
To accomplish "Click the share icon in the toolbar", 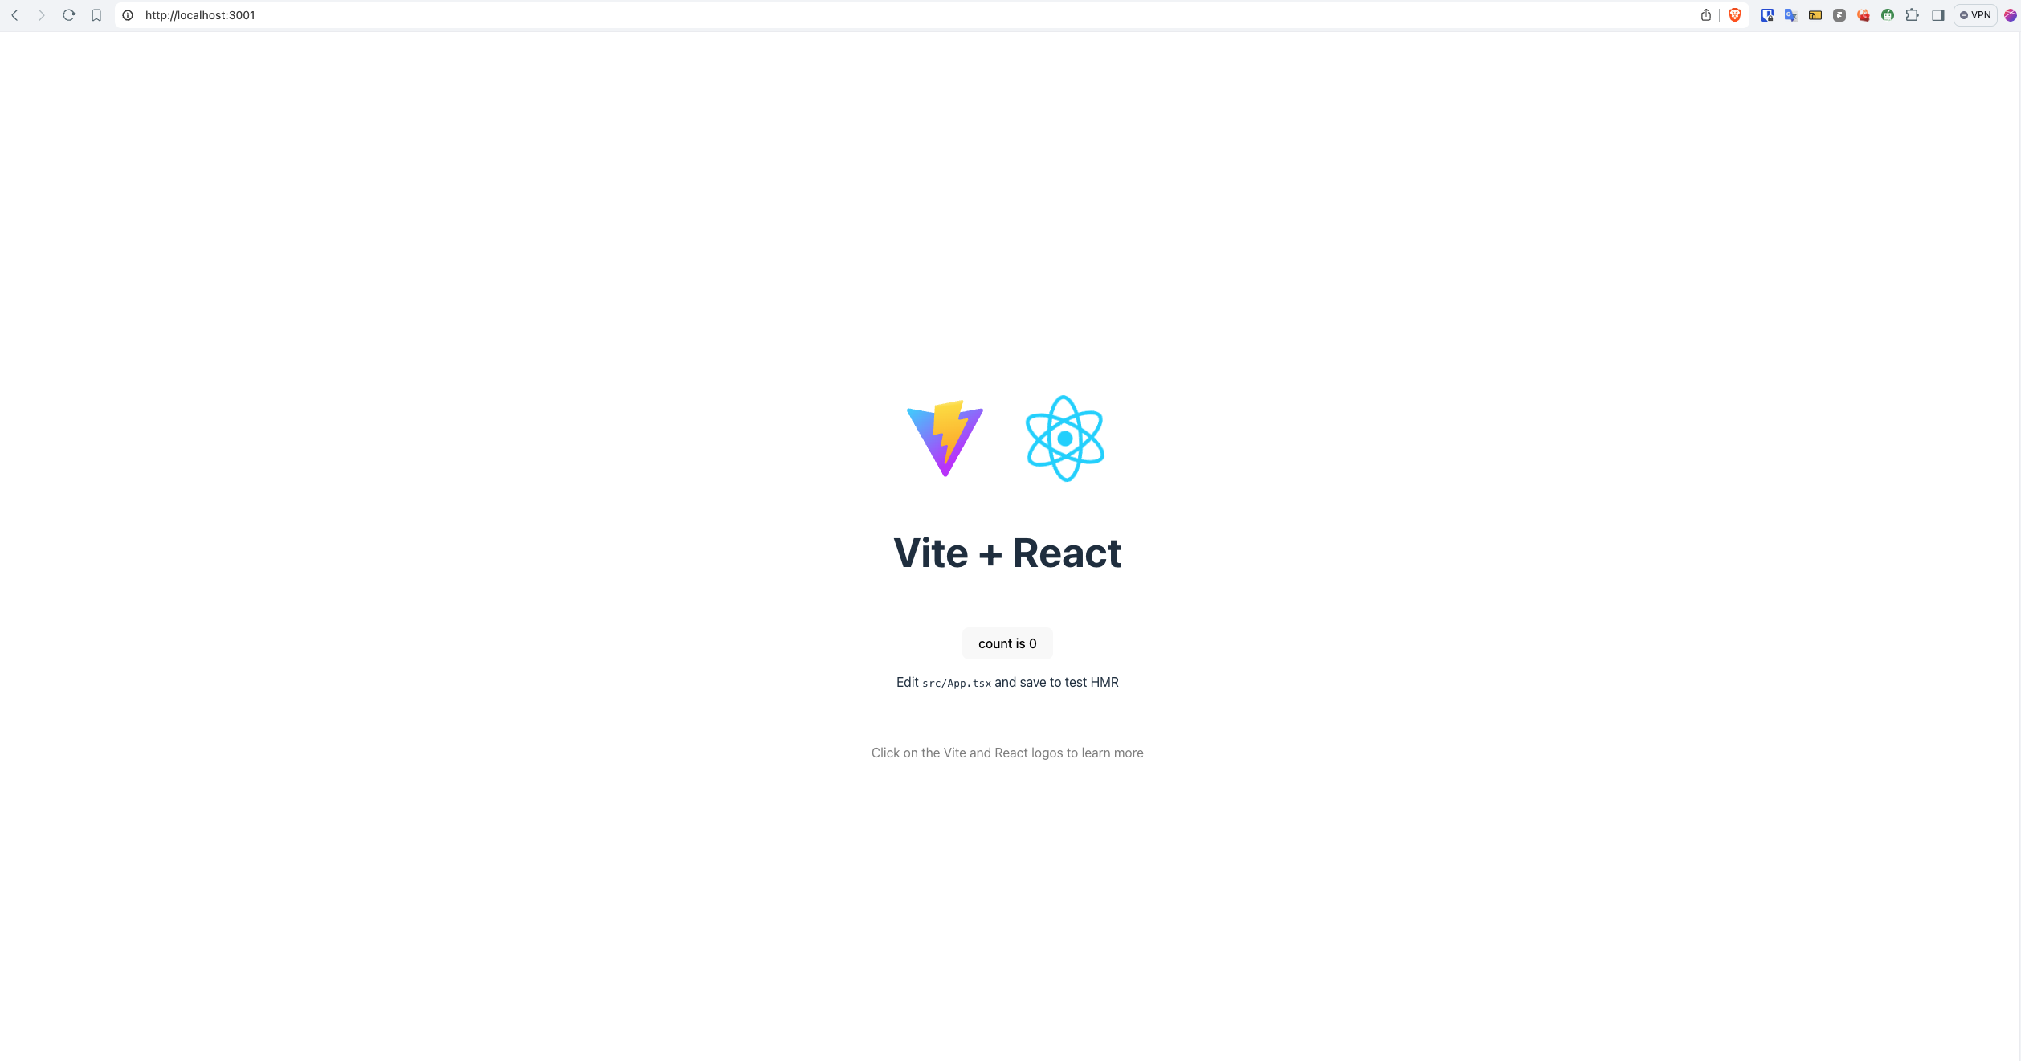I will pyautogui.click(x=1707, y=14).
